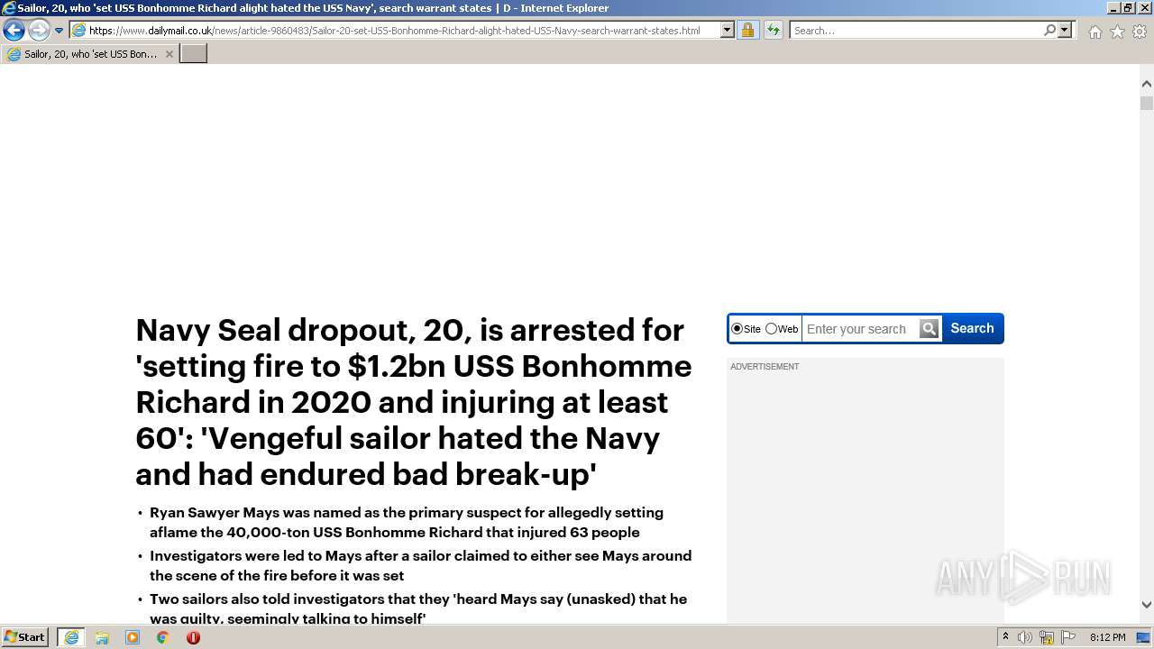Click the scrollbar up arrow

(1147, 84)
